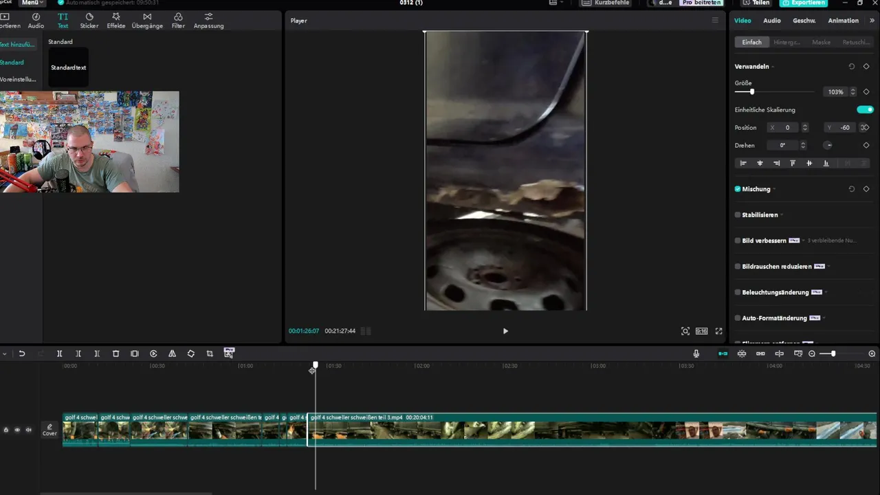
Task: Click the align left icon
Action: [x=742, y=163]
